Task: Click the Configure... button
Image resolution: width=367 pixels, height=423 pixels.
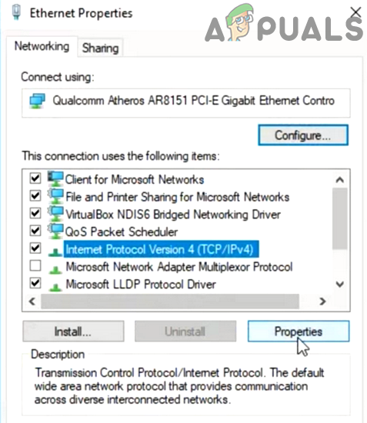Action: click(303, 135)
